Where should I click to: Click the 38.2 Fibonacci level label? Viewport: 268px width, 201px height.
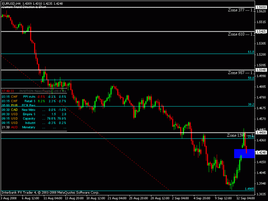251,104
